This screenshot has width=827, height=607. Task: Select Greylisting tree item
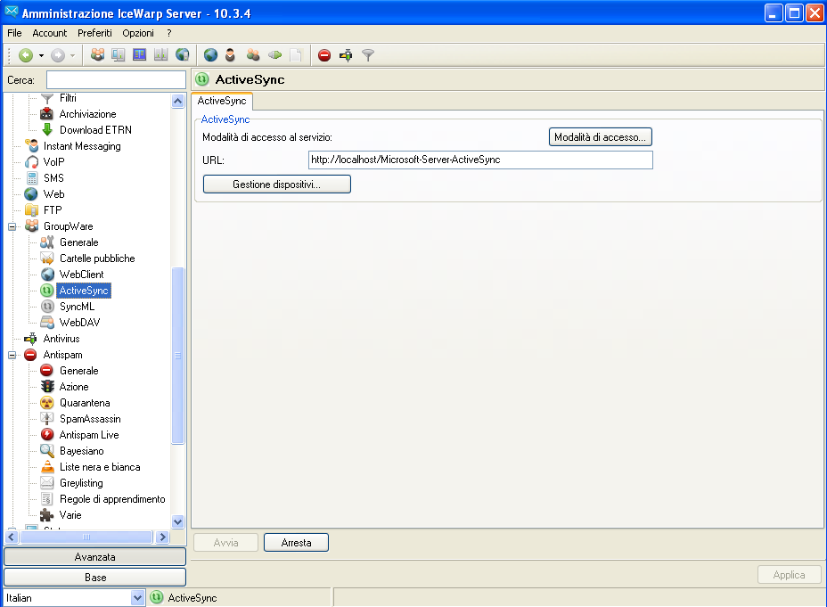click(x=81, y=483)
